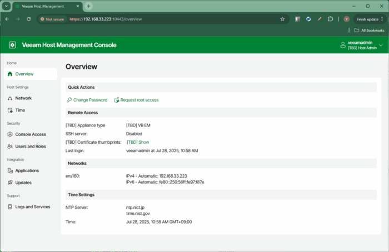This screenshot has width=389, height=252.
Task: Click the ens160 interface label
Action: click(73, 176)
